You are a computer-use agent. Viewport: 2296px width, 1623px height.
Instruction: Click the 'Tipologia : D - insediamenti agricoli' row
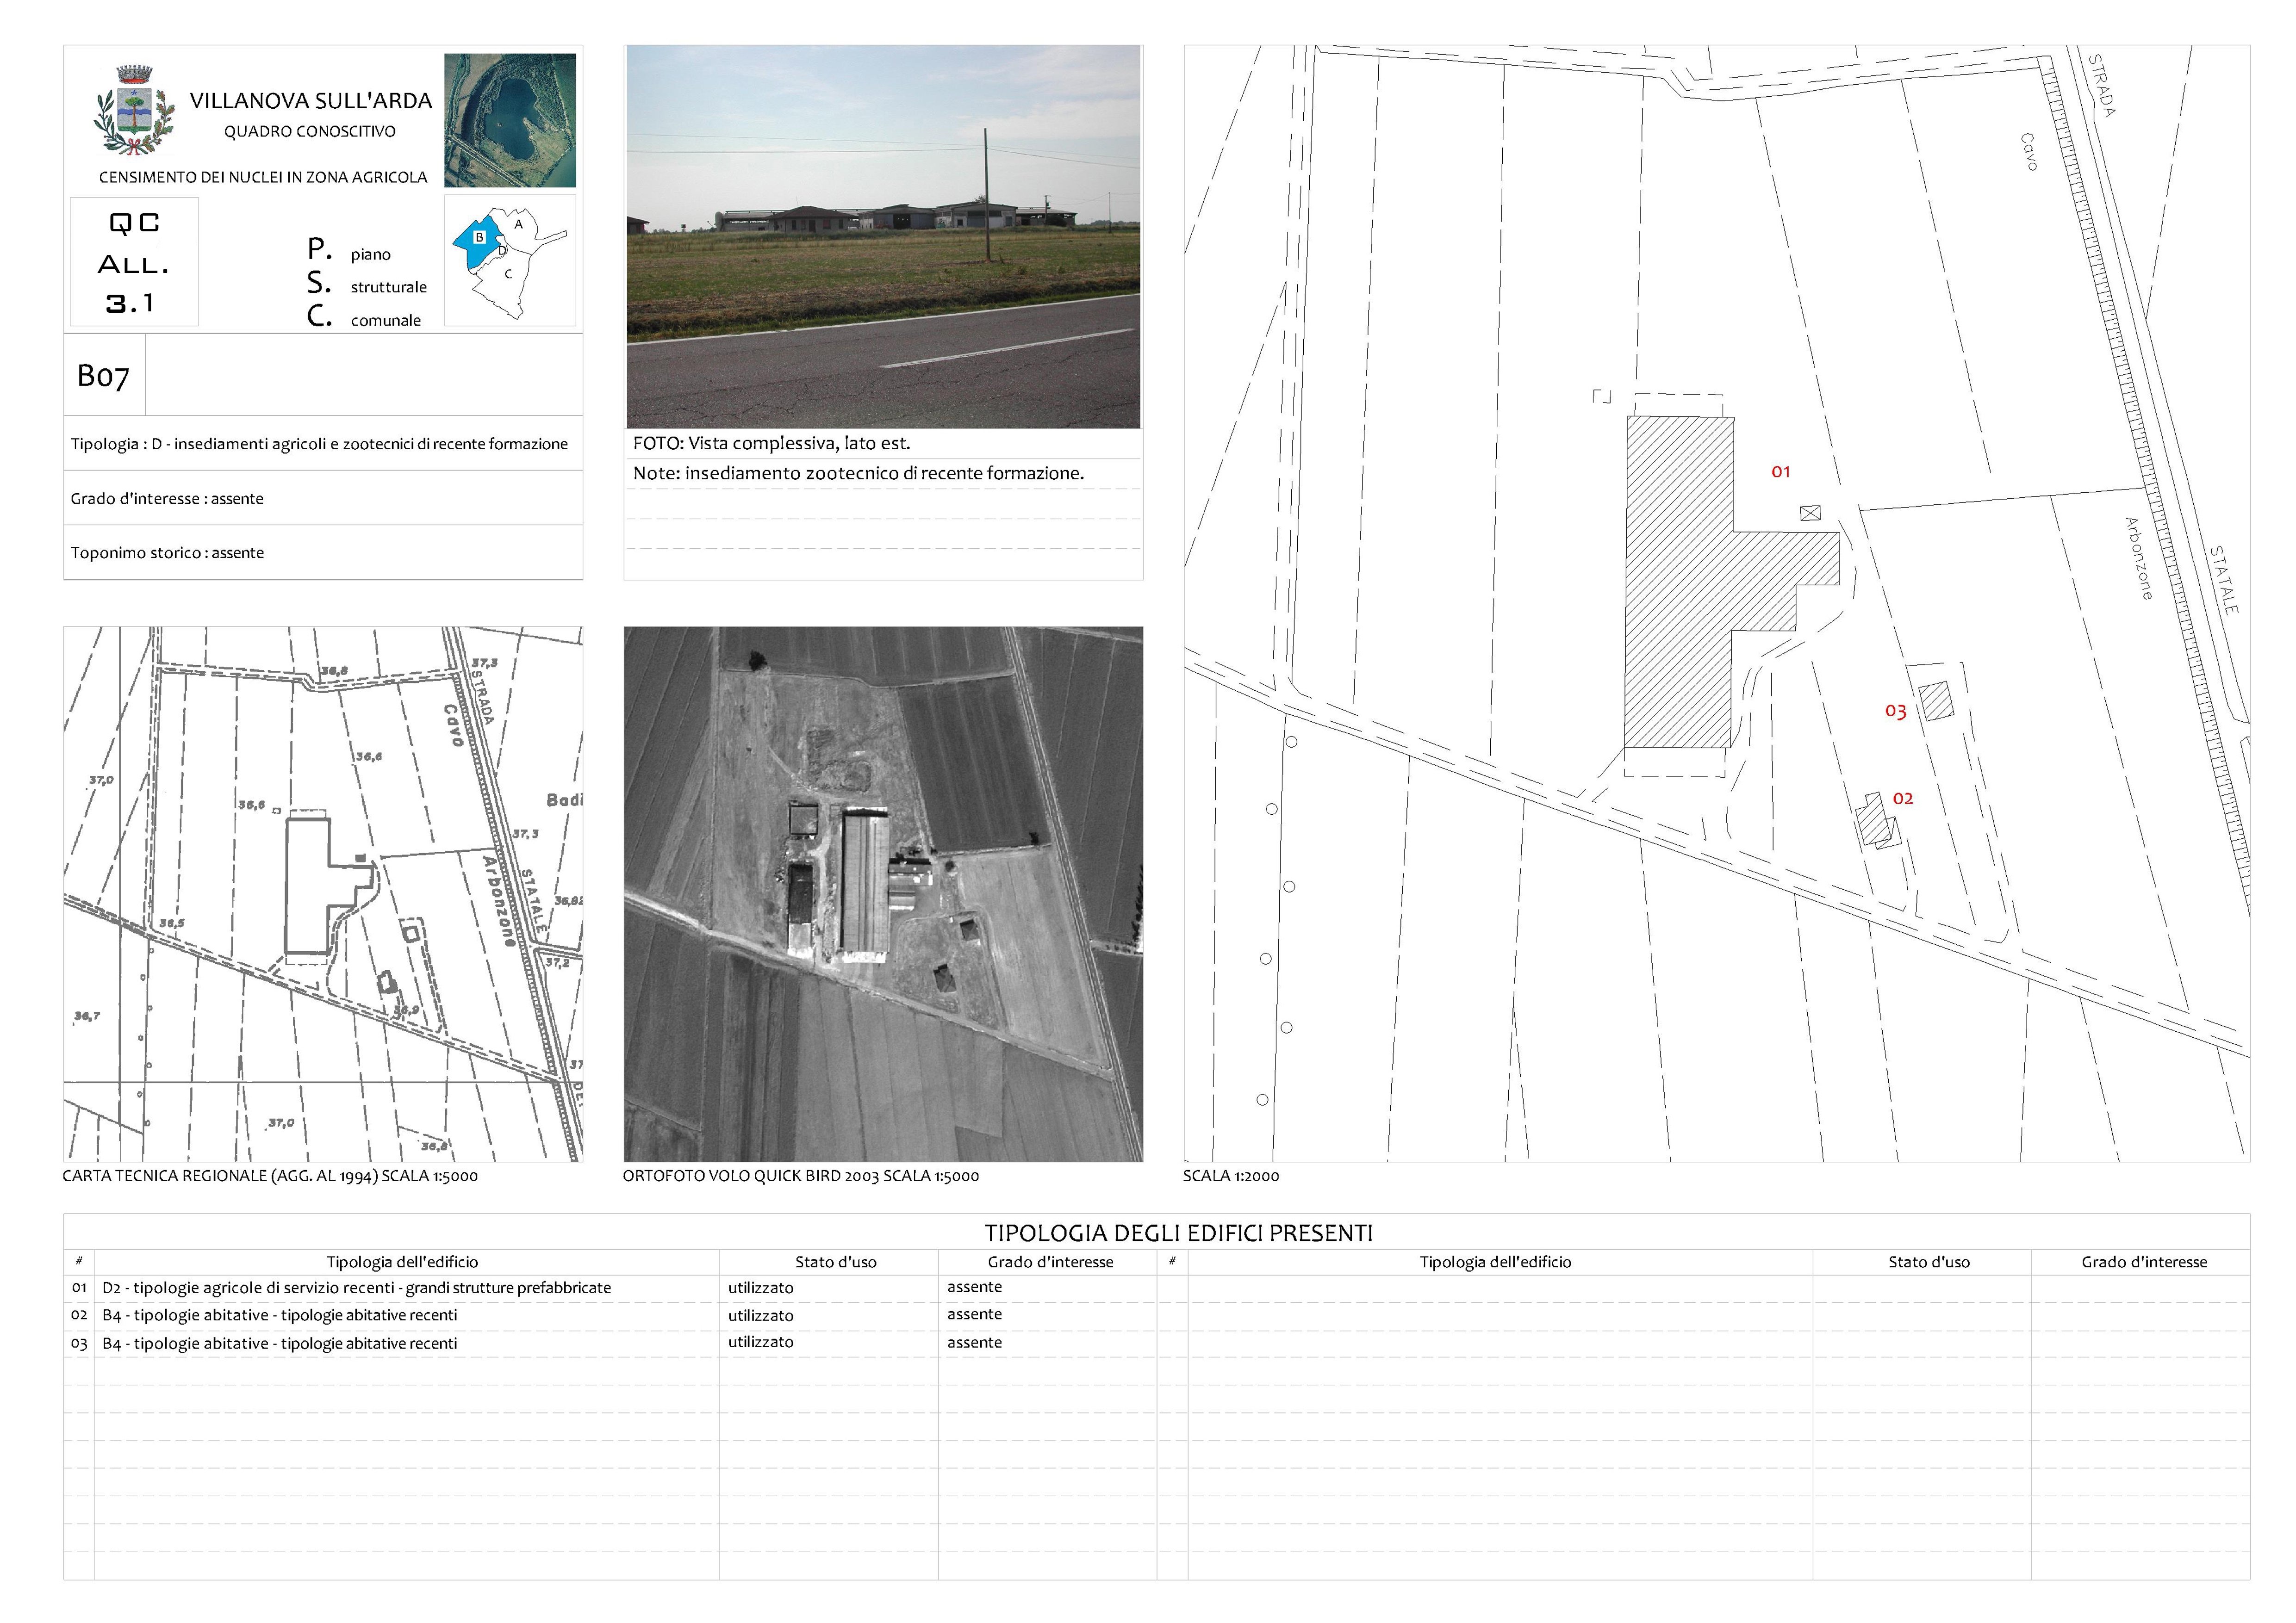tap(323, 444)
